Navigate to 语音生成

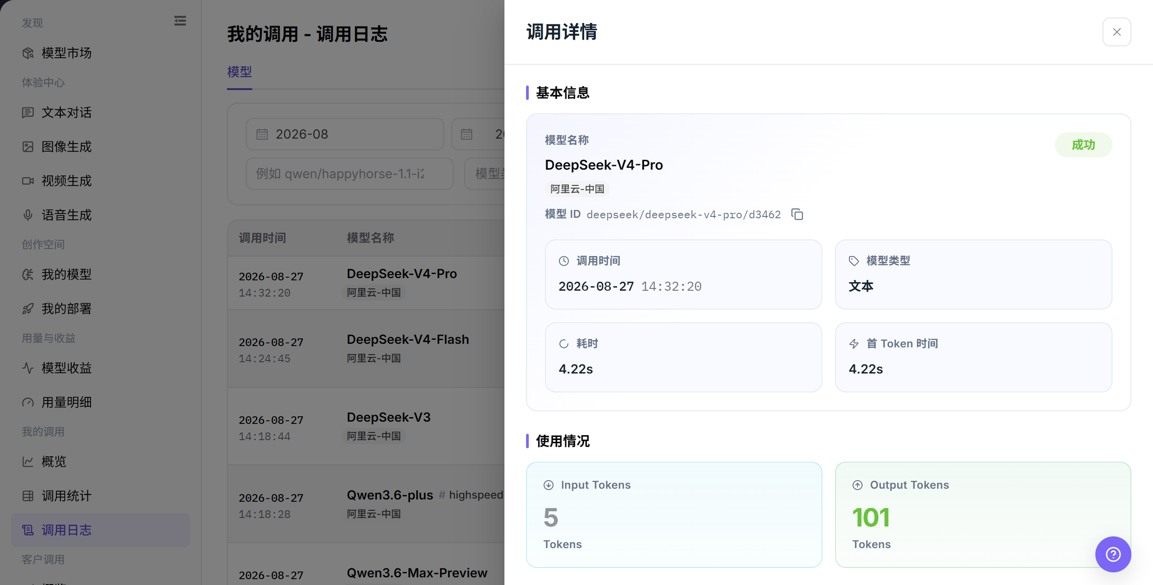pyautogui.click(x=100, y=215)
